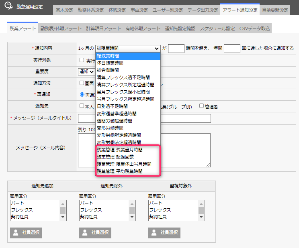The height and width of the screenshot is (248, 299).
Task: Click the 年間 回 count input field
Action: (x=232, y=49)
